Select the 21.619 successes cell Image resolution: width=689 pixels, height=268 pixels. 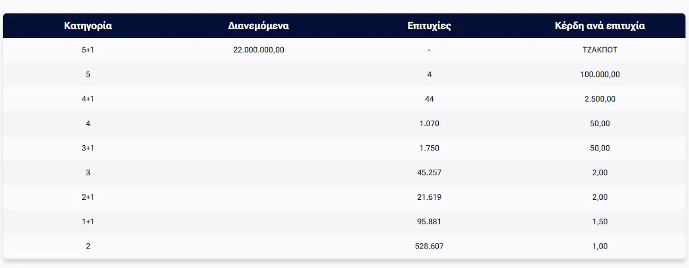(429, 197)
